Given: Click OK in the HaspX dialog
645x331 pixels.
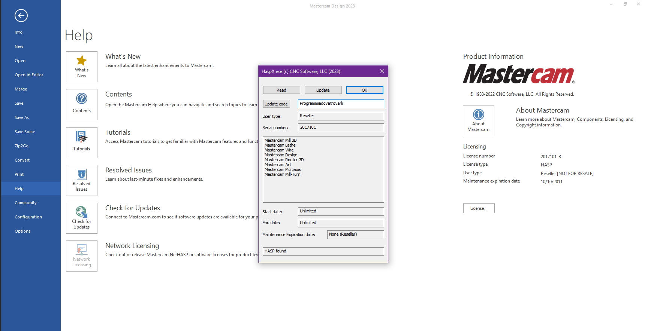Looking at the screenshot, I should pos(365,90).
